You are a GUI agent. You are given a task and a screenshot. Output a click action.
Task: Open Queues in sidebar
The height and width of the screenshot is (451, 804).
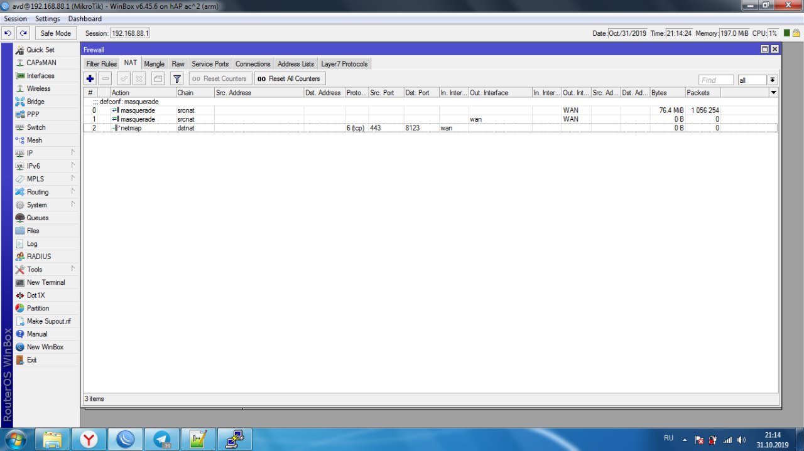click(47, 218)
